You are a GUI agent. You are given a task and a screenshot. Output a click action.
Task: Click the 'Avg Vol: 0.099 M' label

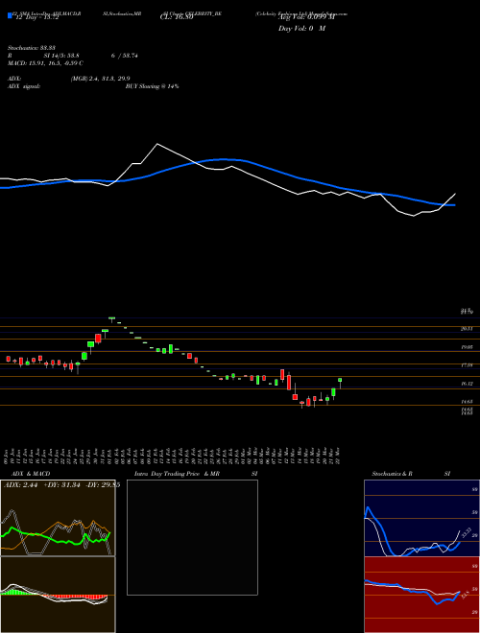[306, 17]
